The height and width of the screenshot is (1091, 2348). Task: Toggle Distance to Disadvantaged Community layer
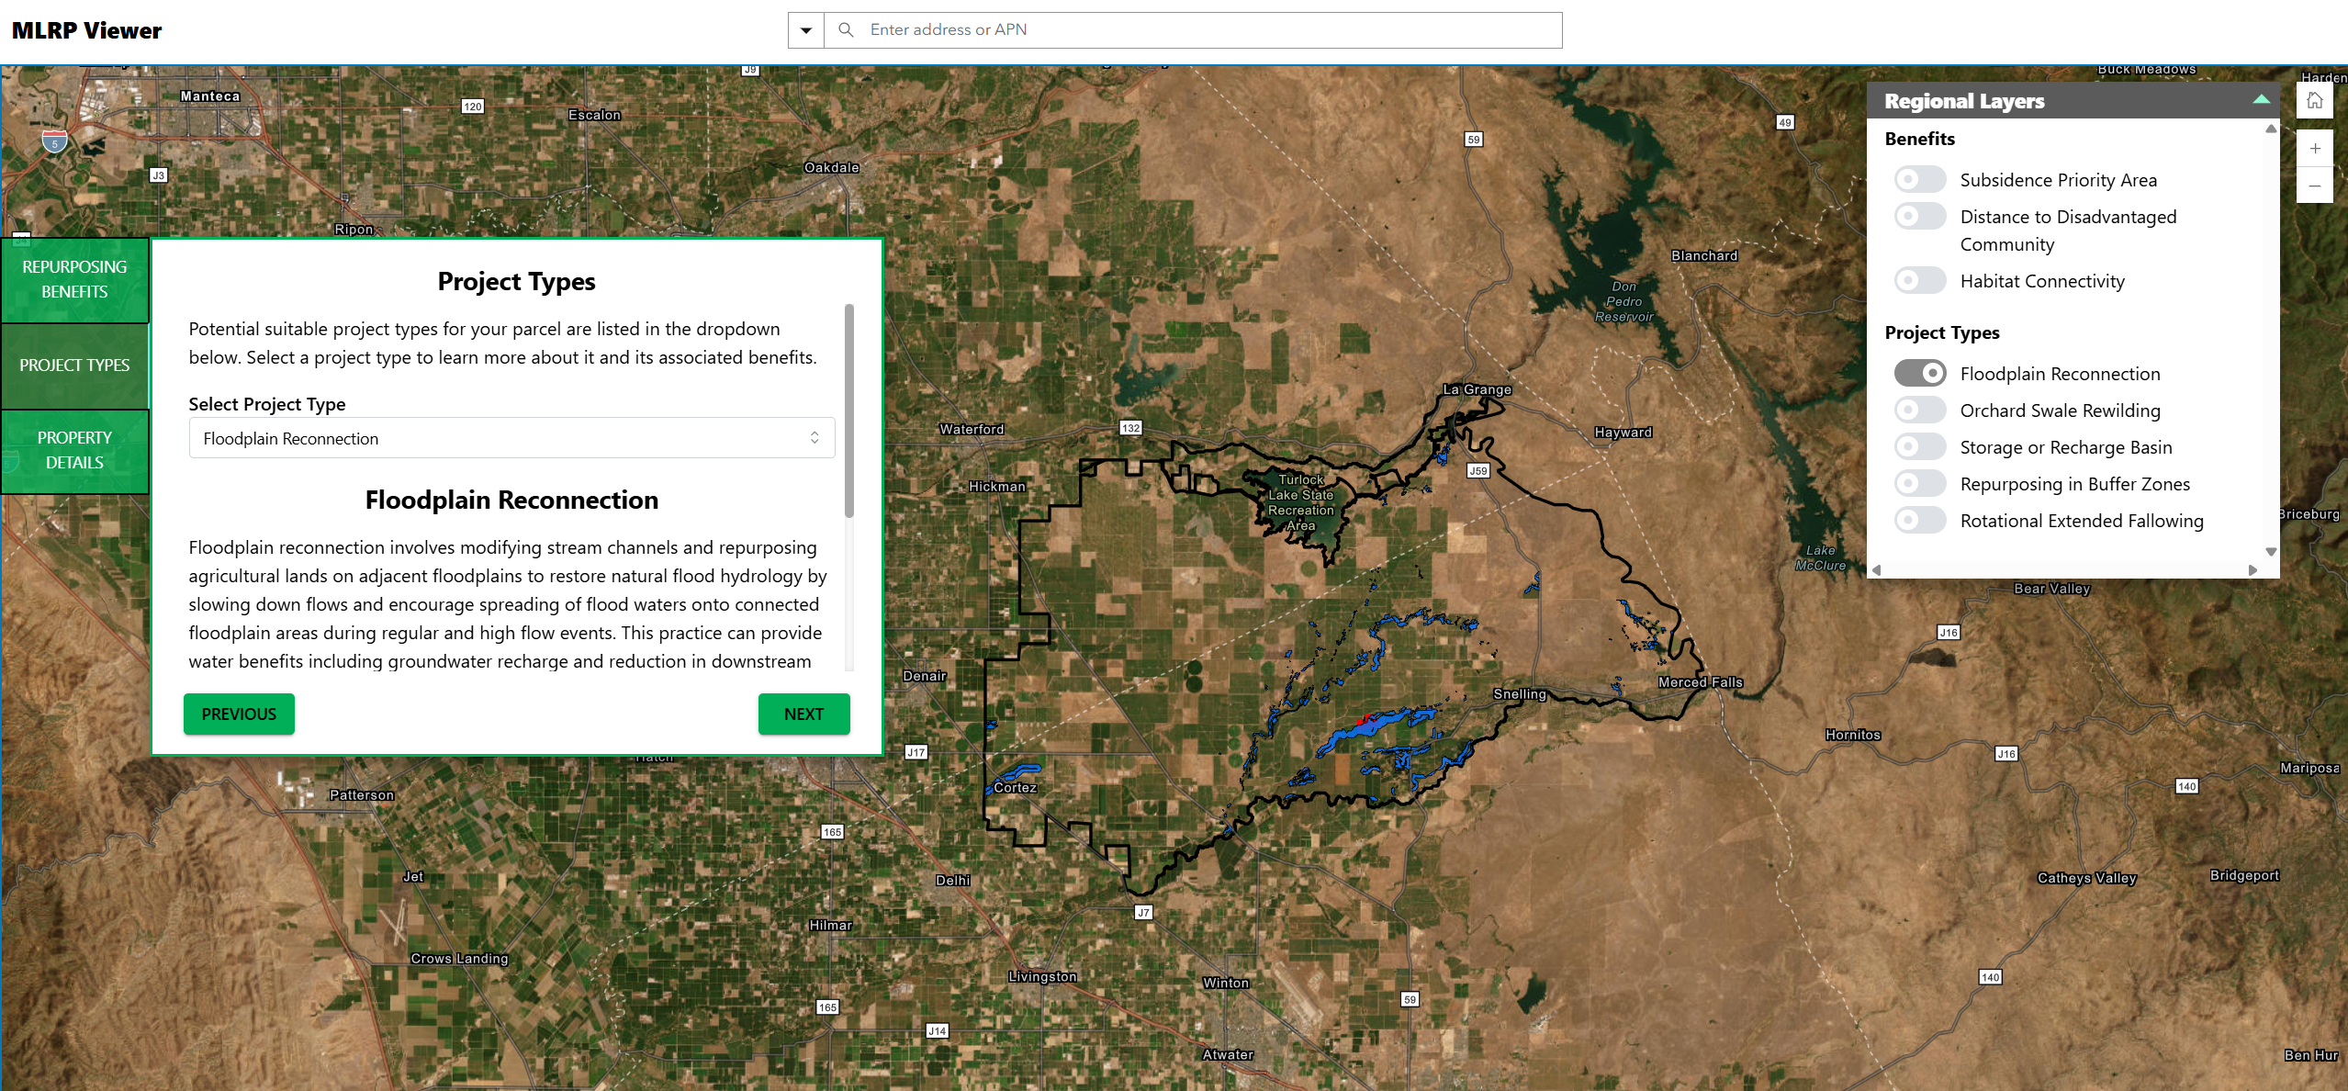coord(1920,216)
